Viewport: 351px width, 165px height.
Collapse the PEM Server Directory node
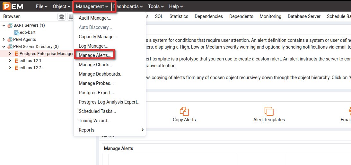tap(4, 47)
